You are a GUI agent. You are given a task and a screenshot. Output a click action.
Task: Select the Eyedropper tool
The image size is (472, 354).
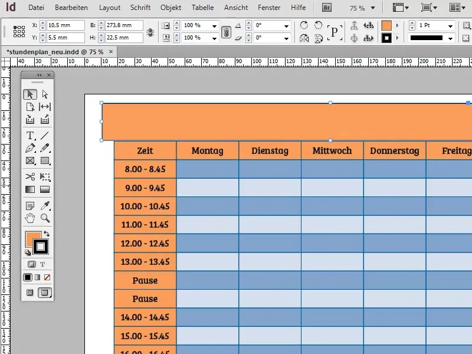pos(45,206)
